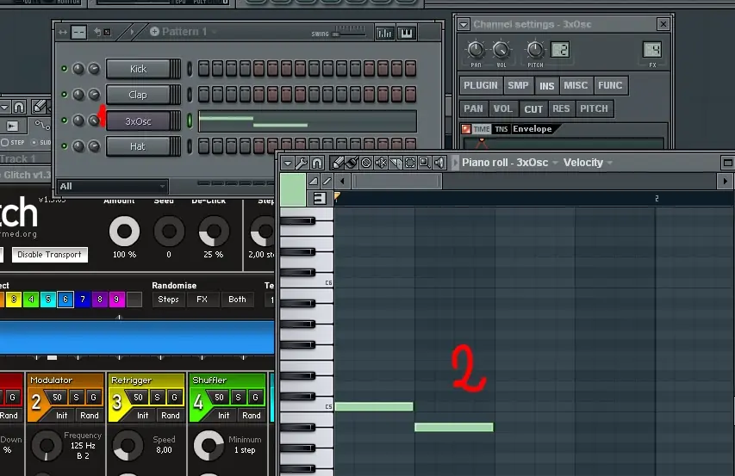Activate the Zoom tool in piano roll
The height and width of the screenshot is (476, 735).
pos(424,163)
